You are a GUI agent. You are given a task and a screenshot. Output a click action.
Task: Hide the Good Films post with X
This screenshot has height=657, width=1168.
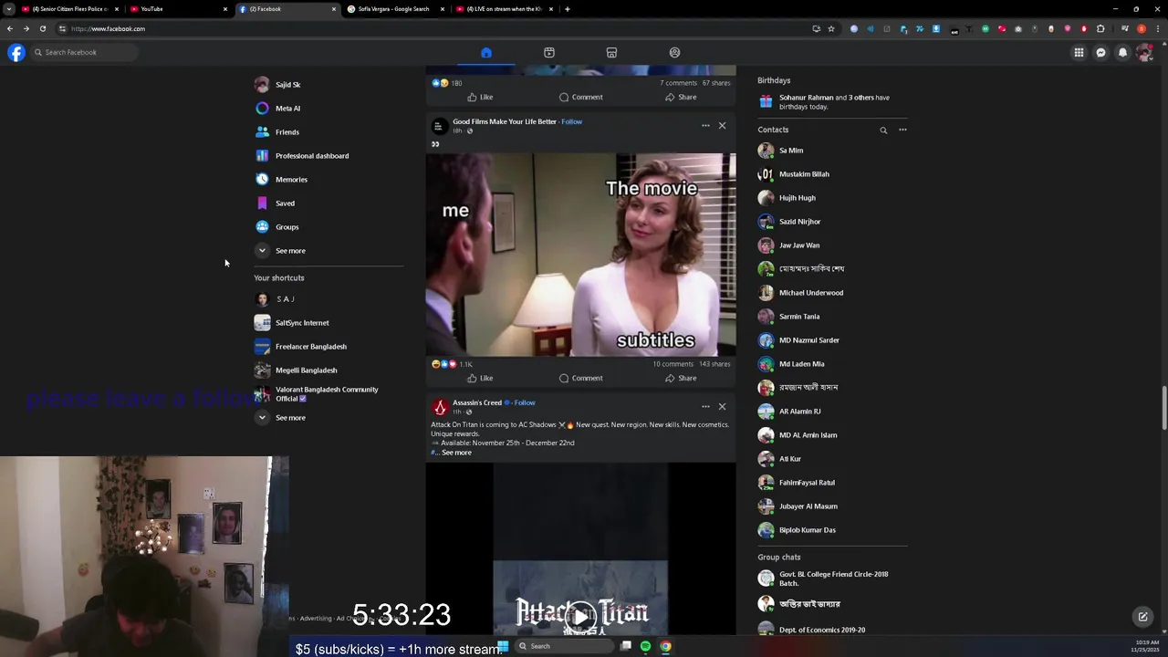point(722,126)
